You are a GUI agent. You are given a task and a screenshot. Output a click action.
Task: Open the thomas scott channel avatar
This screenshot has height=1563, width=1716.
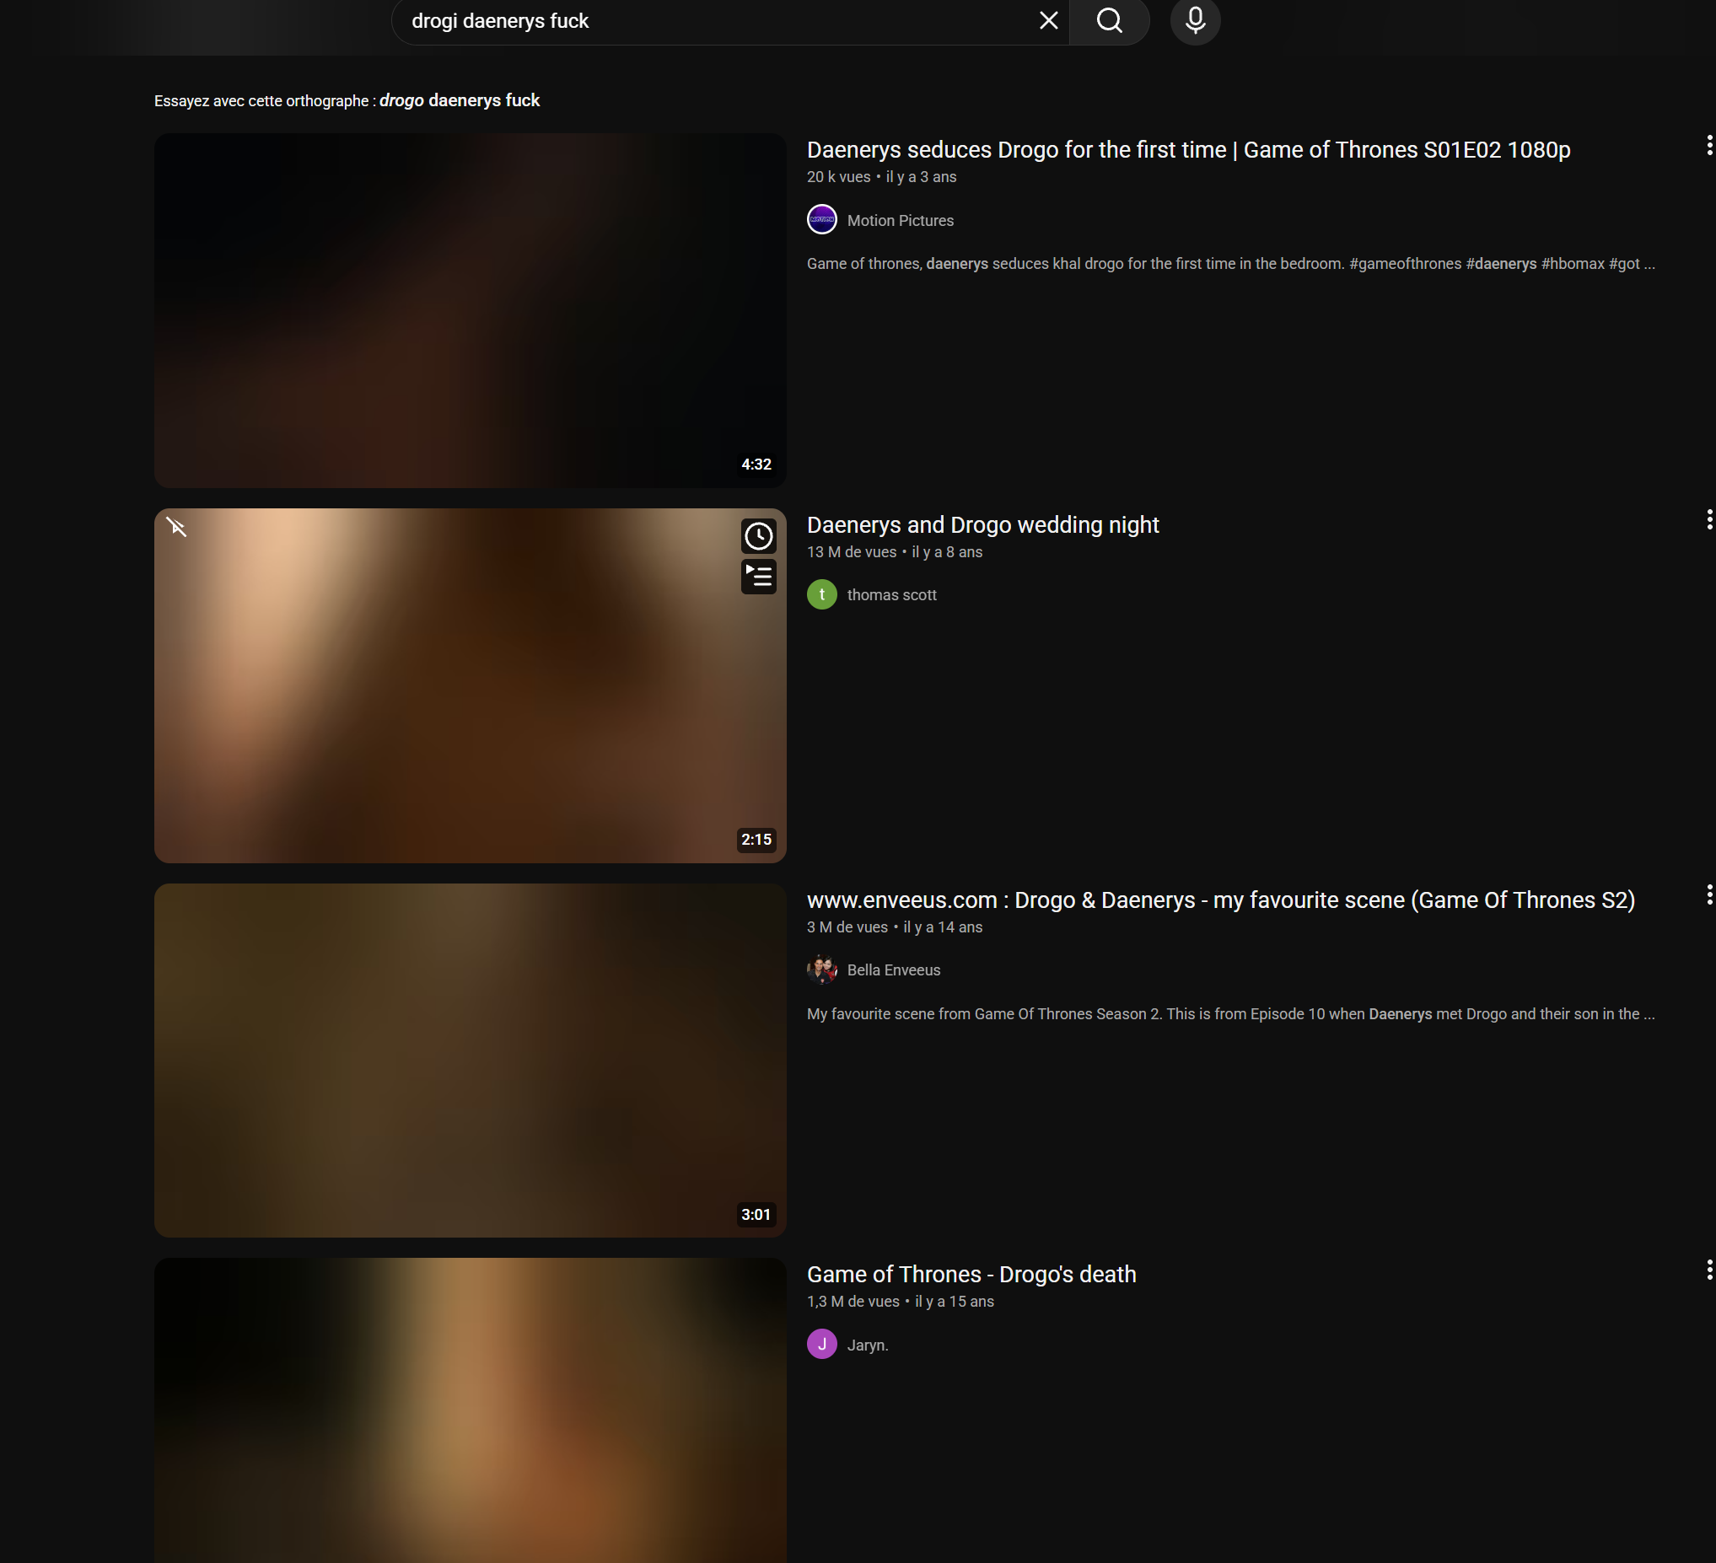tap(821, 594)
